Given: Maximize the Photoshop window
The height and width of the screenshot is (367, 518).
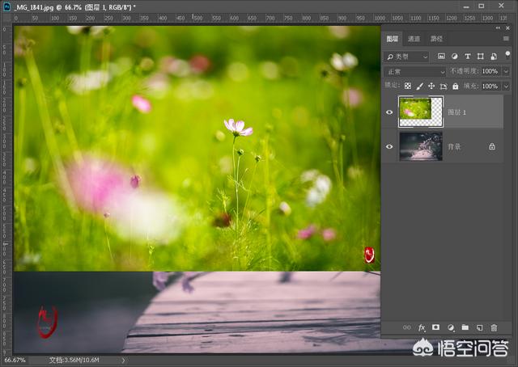Looking at the screenshot, I should pyautogui.click(x=482, y=6).
